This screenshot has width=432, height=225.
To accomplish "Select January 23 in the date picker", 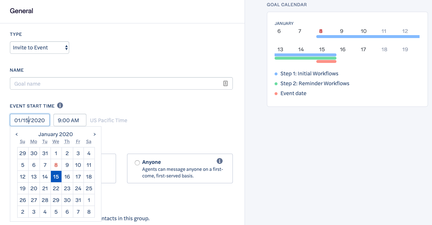I will 67,188.
